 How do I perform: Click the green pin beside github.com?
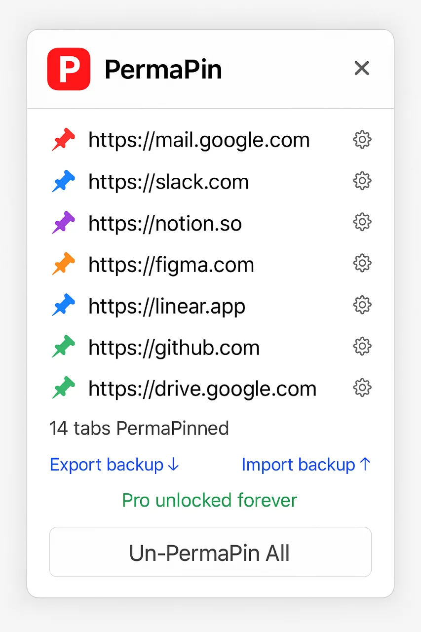pos(64,347)
